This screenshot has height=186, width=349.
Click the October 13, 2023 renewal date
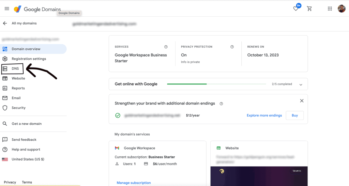pyautogui.click(x=263, y=55)
